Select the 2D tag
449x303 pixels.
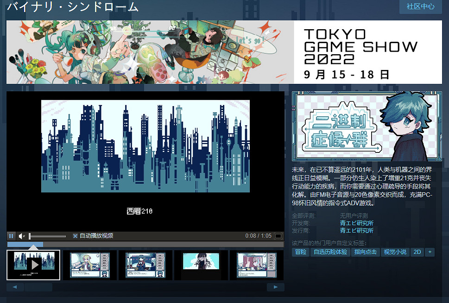[417, 252]
